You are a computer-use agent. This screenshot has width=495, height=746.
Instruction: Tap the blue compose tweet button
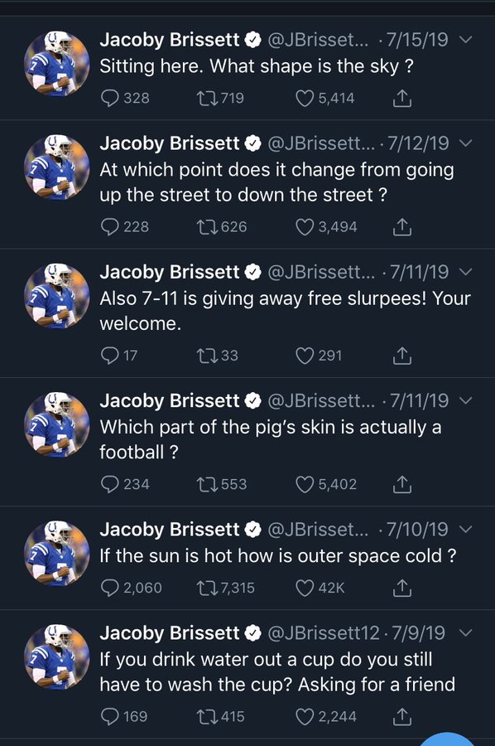click(448, 740)
